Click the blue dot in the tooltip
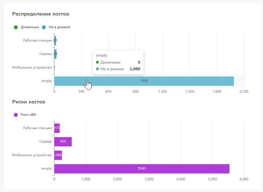The image size is (263, 192). point(97,69)
